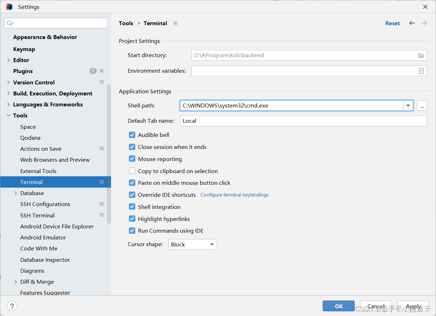Screen dimensions: 436x316
Task: Open the Shell path dropdown arrow
Action: (x=408, y=106)
